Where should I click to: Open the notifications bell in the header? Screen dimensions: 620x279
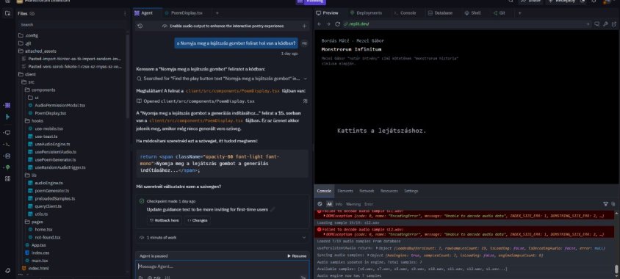(594, 1)
